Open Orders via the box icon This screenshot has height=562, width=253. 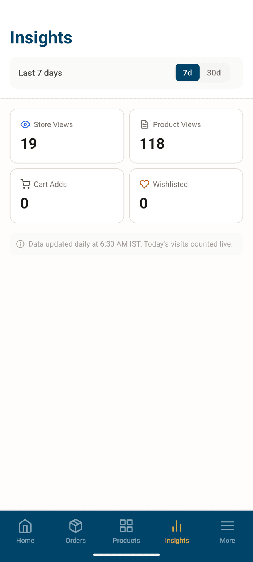pos(76,526)
